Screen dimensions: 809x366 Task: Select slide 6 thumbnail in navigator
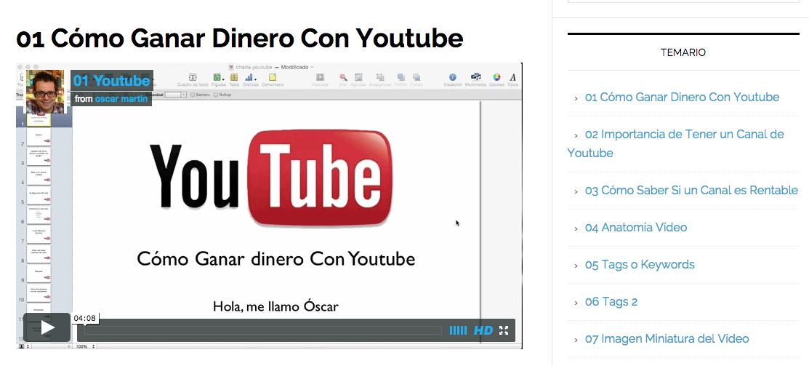39,216
